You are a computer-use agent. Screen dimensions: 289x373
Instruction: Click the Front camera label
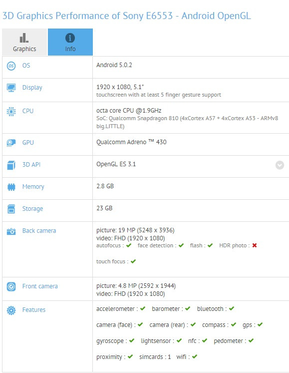[40, 286]
